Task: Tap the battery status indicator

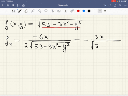Action: [126, 1]
